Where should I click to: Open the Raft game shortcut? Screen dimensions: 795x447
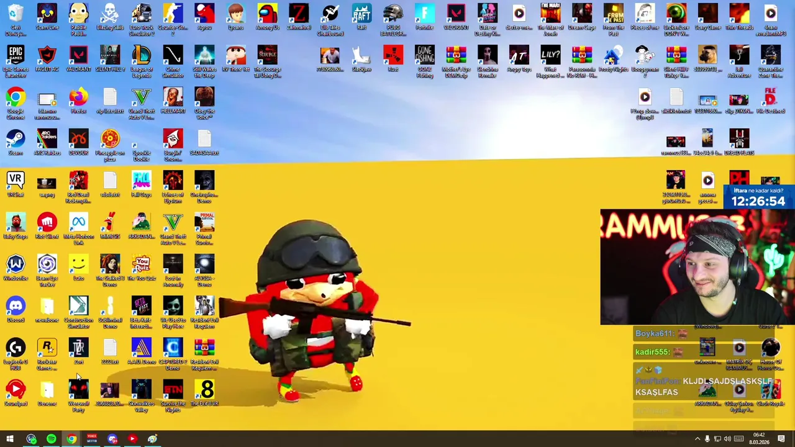point(361,17)
